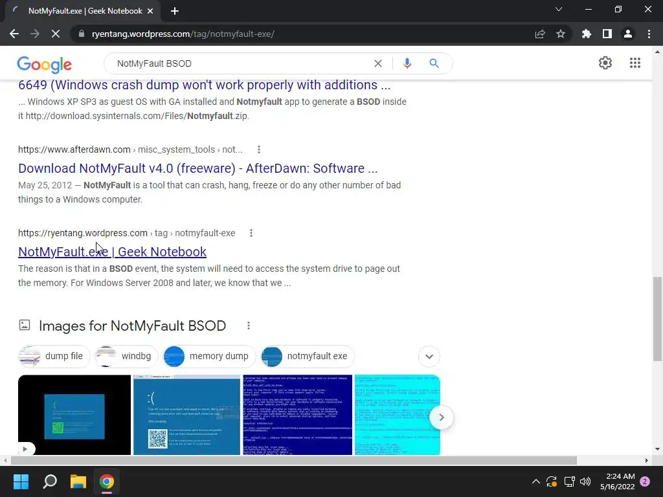Open more options for afterdawn.com result
The width and height of the screenshot is (663, 497).
tap(259, 149)
